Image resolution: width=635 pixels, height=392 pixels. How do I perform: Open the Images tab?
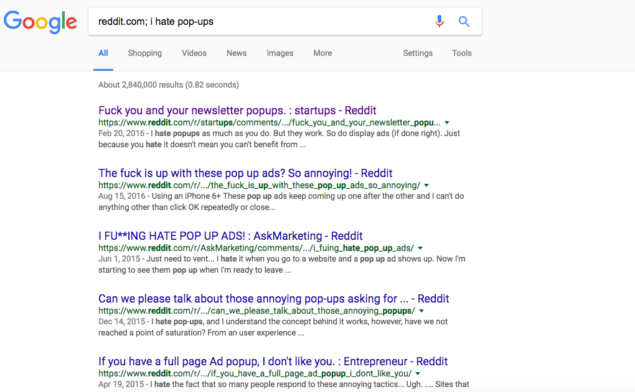click(x=280, y=53)
